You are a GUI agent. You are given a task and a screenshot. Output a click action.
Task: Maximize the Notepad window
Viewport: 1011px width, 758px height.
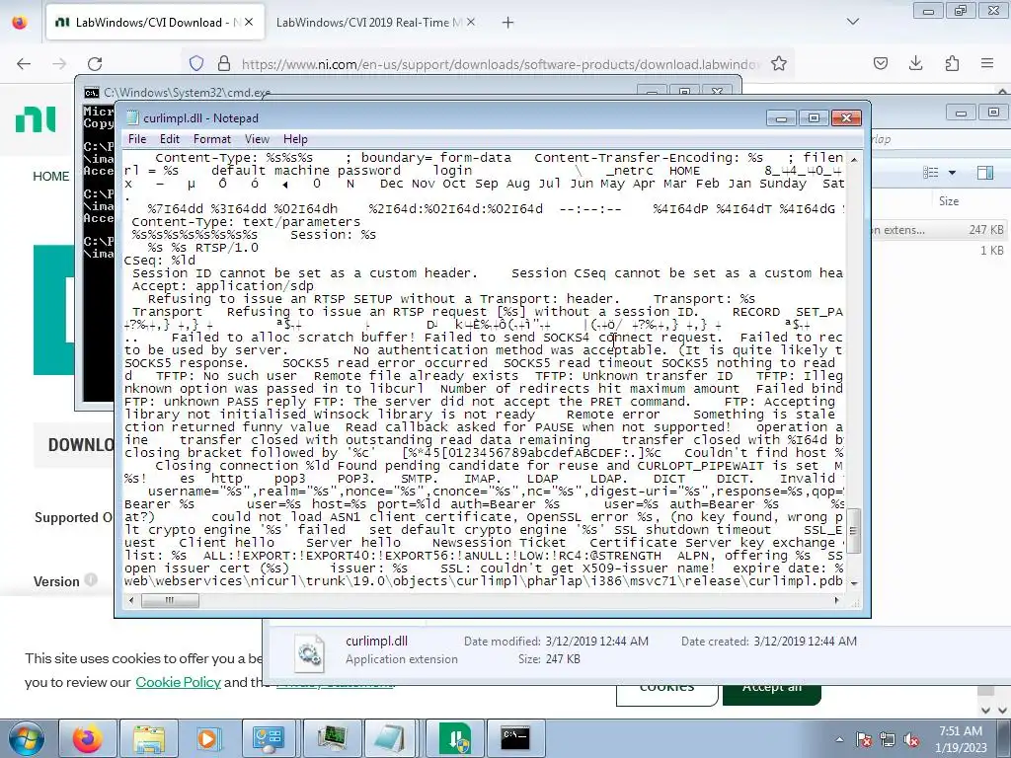814,118
